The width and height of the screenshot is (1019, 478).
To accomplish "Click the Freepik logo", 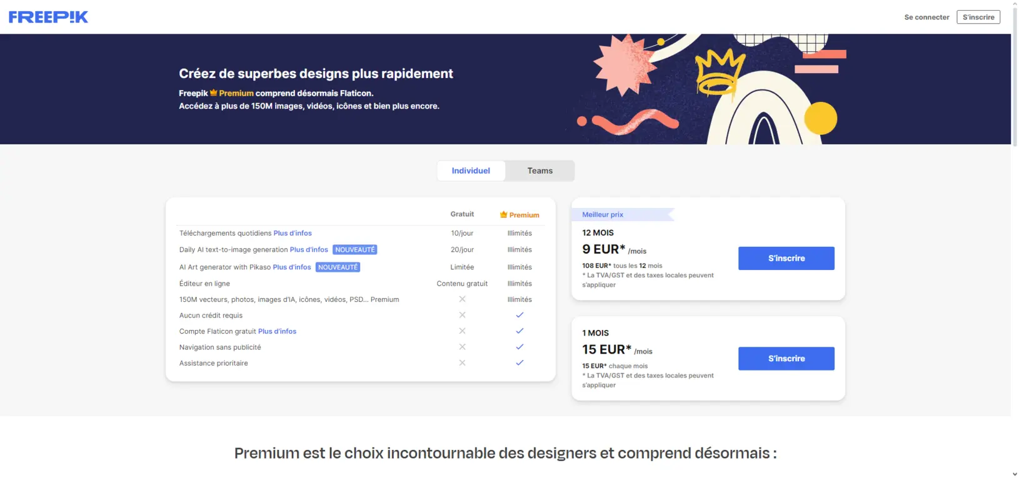I will tap(48, 17).
